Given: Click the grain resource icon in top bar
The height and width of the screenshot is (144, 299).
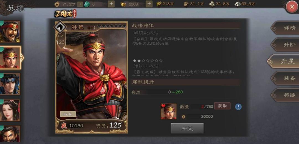Looking at the screenshot, I should point(159,4).
